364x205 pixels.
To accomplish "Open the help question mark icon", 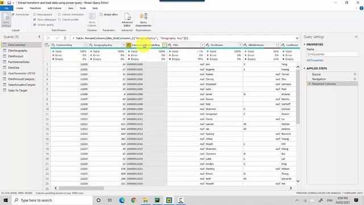I will [x=361, y=8].
